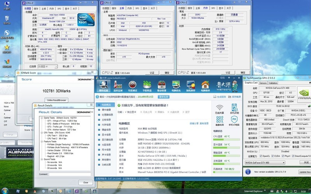The width and height of the screenshot is (311, 194).
Task: Switch to the Sensors tab in GPU-Z
Action: pyautogui.click(x=263, y=83)
